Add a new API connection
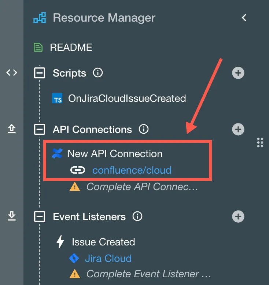Image resolution: width=269 pixels, height=285 pixels. coord(238,129)
